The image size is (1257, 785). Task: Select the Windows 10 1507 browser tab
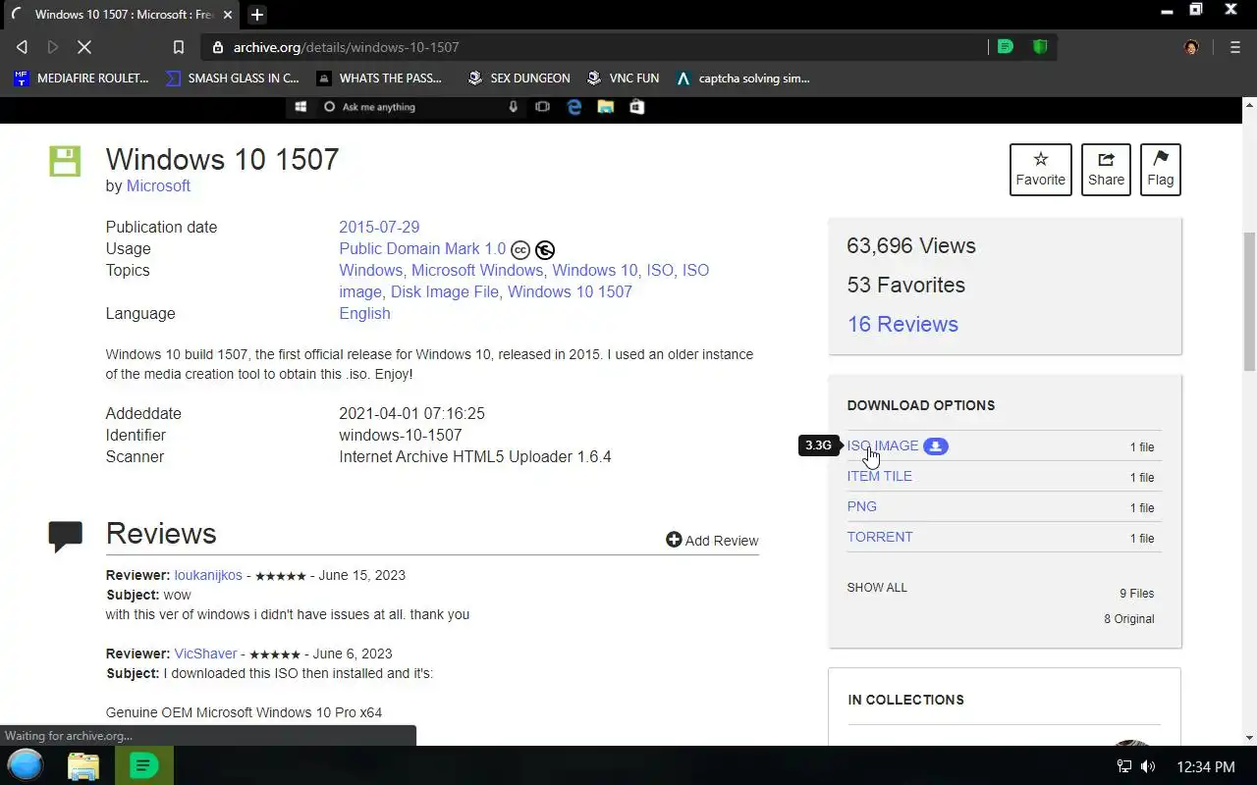point(120,15)
